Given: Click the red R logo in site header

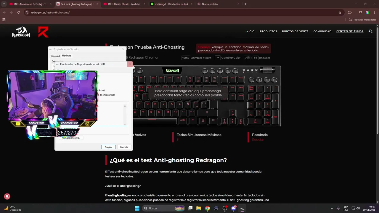Looking at the screenshot, I should click(x=43, y=32).
